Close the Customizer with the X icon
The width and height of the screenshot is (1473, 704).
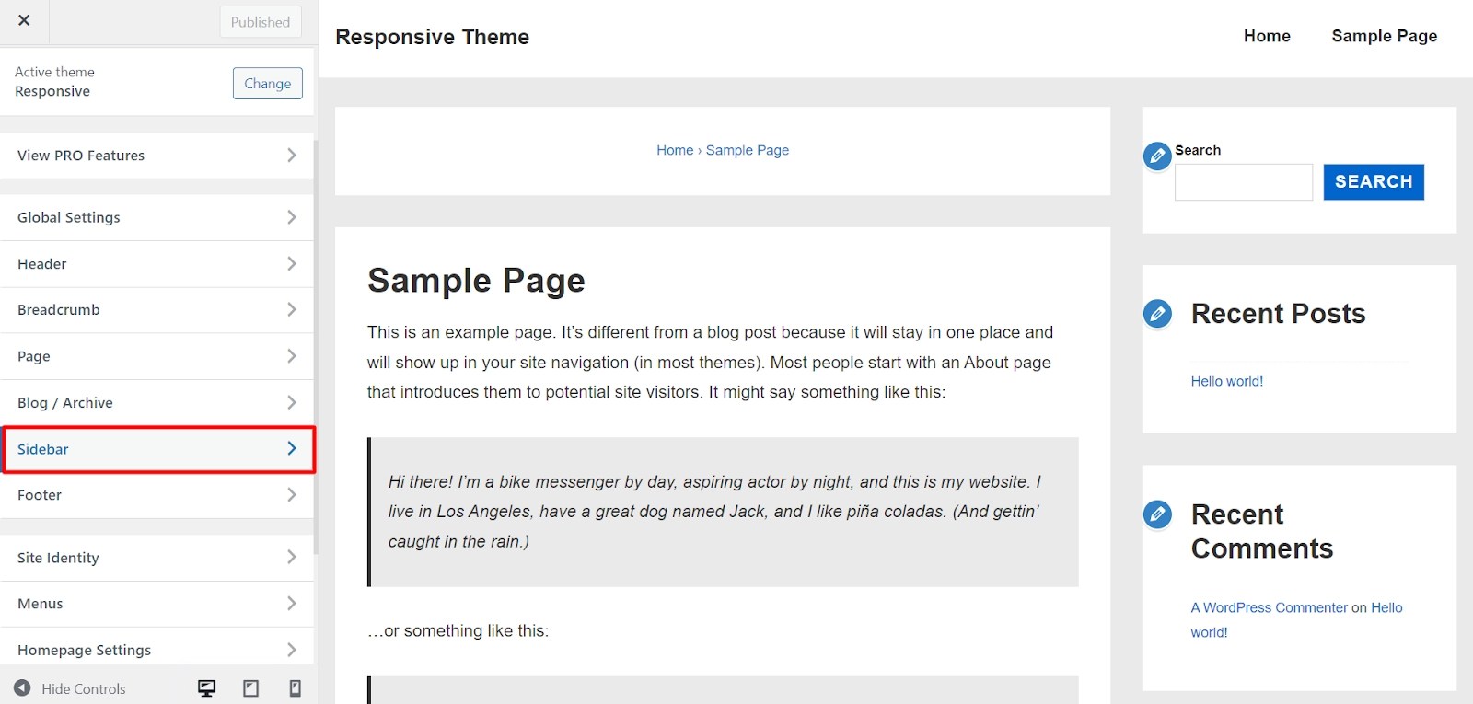[24, 20]
